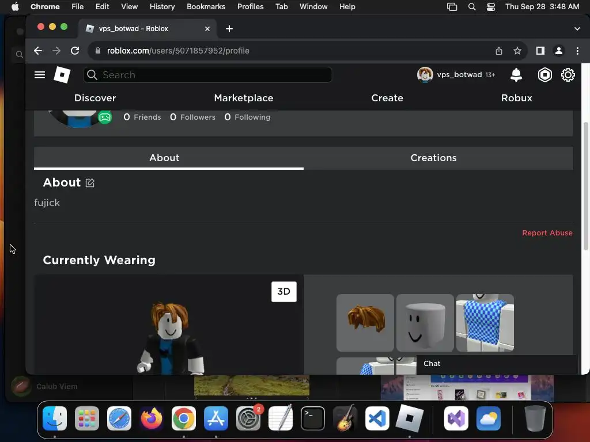Open System Settings from the Dock
The height and width of the screenshot is (442, 590).
click(248, 418)
